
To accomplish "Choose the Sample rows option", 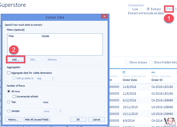I will (x=9, y=111).
